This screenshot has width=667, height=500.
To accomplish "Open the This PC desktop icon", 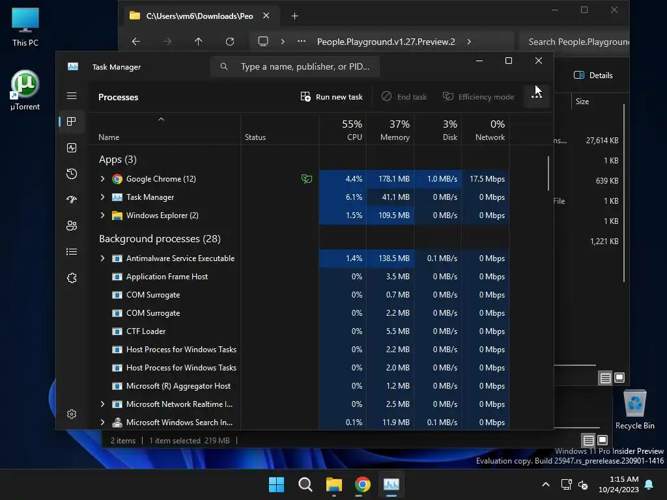I will pos(25,27).
